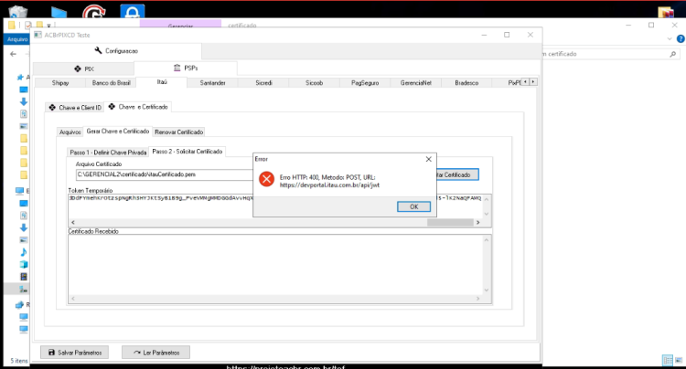
Task: Open the Sicredi tab
Action: click(263, 83)
